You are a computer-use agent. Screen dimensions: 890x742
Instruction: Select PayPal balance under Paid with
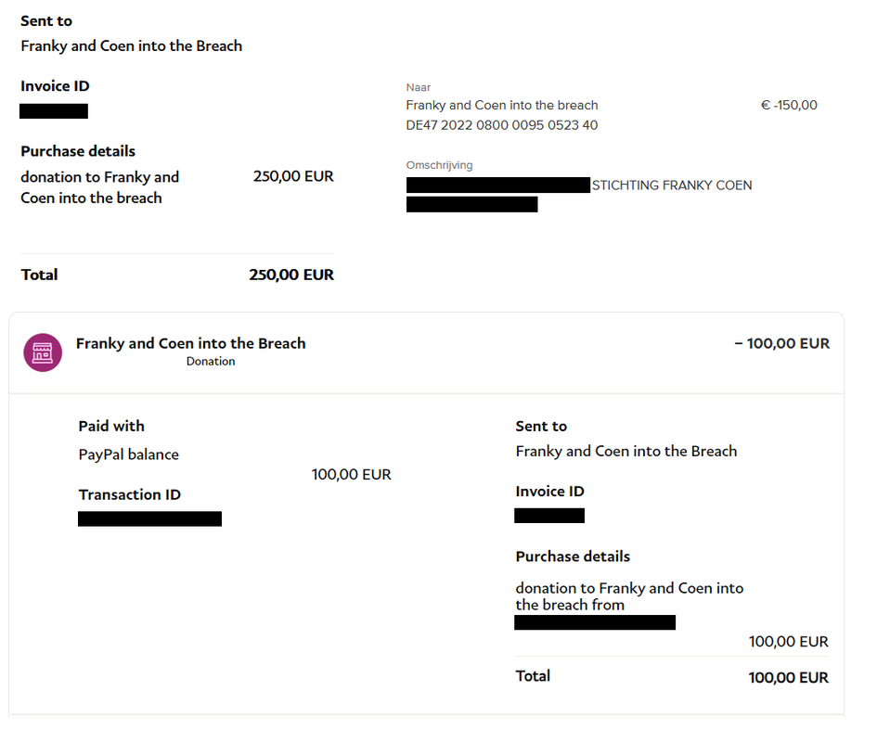pos(128,454)
